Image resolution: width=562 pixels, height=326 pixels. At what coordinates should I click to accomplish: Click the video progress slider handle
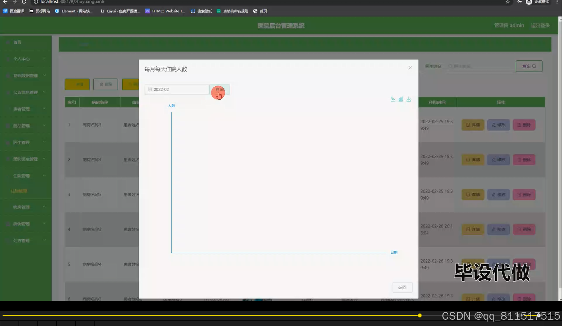(420, 316)
